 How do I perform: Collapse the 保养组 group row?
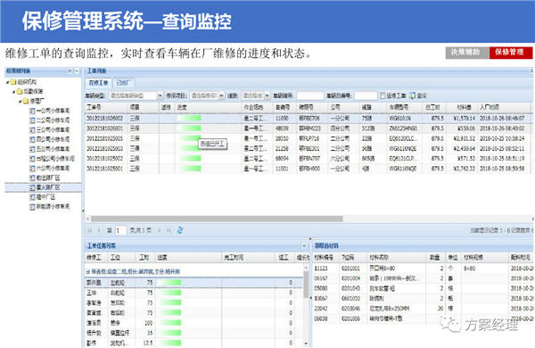tap(87, 272)
